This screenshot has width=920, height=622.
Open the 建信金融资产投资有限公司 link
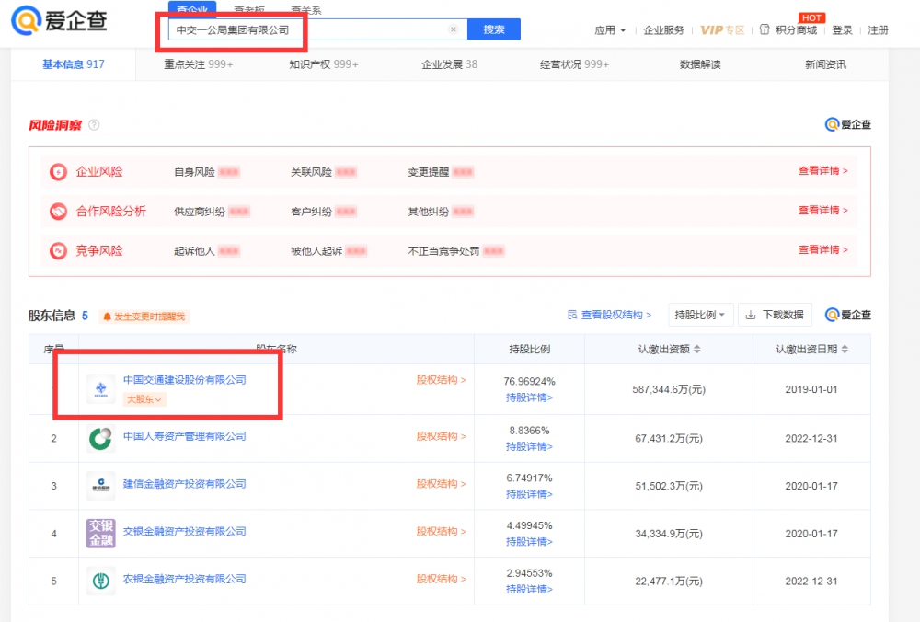pyautogui.click(x=184, y=484)
